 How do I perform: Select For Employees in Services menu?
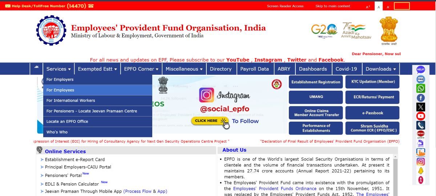pos(97,90)
